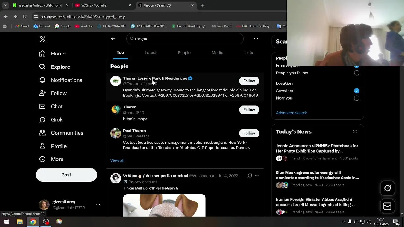
Task: Switch to the People tab
Action: [x=184, y=53]
